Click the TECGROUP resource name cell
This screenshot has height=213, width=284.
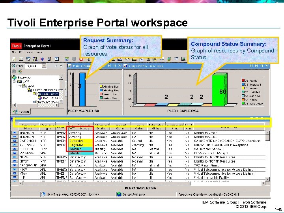pos(29,165)
